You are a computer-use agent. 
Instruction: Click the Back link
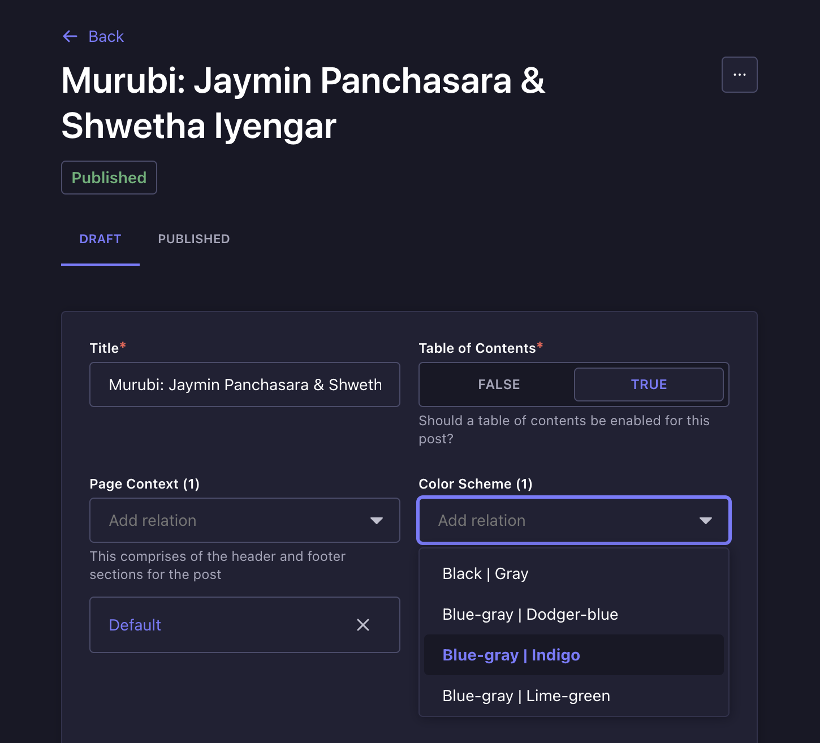pos(106,36)
